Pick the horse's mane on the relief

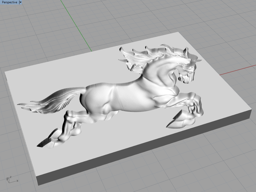tap(141, 57)
